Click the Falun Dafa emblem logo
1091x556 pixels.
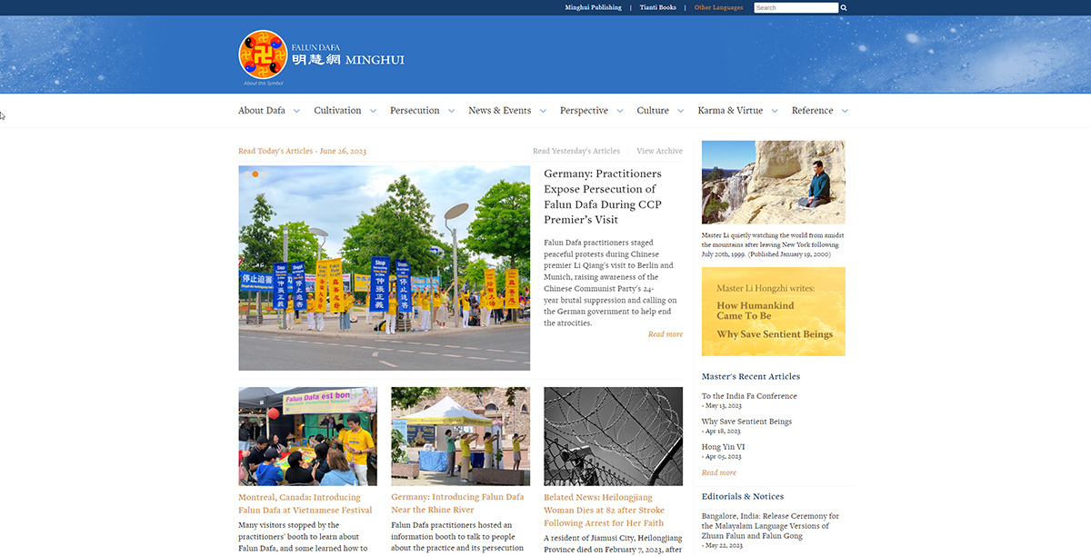coord(263,54)
